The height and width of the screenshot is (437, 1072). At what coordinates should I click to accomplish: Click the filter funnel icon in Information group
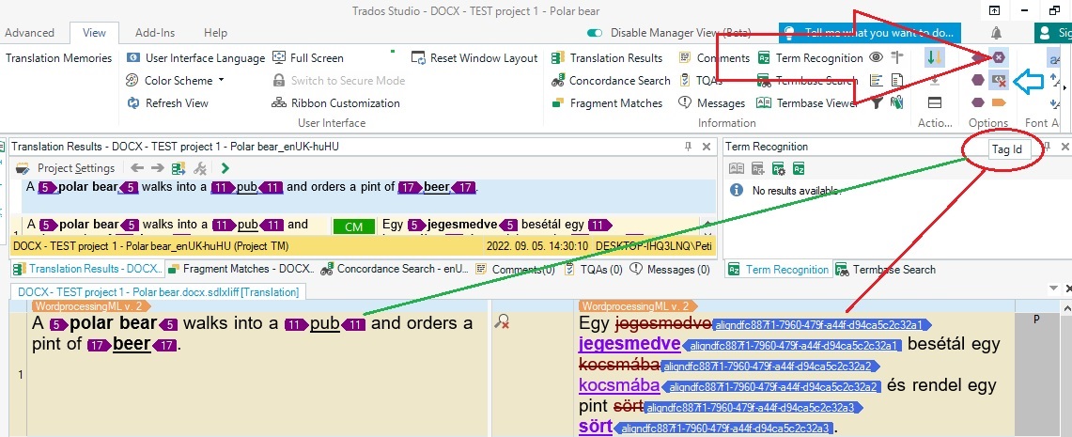click(878, 103)
